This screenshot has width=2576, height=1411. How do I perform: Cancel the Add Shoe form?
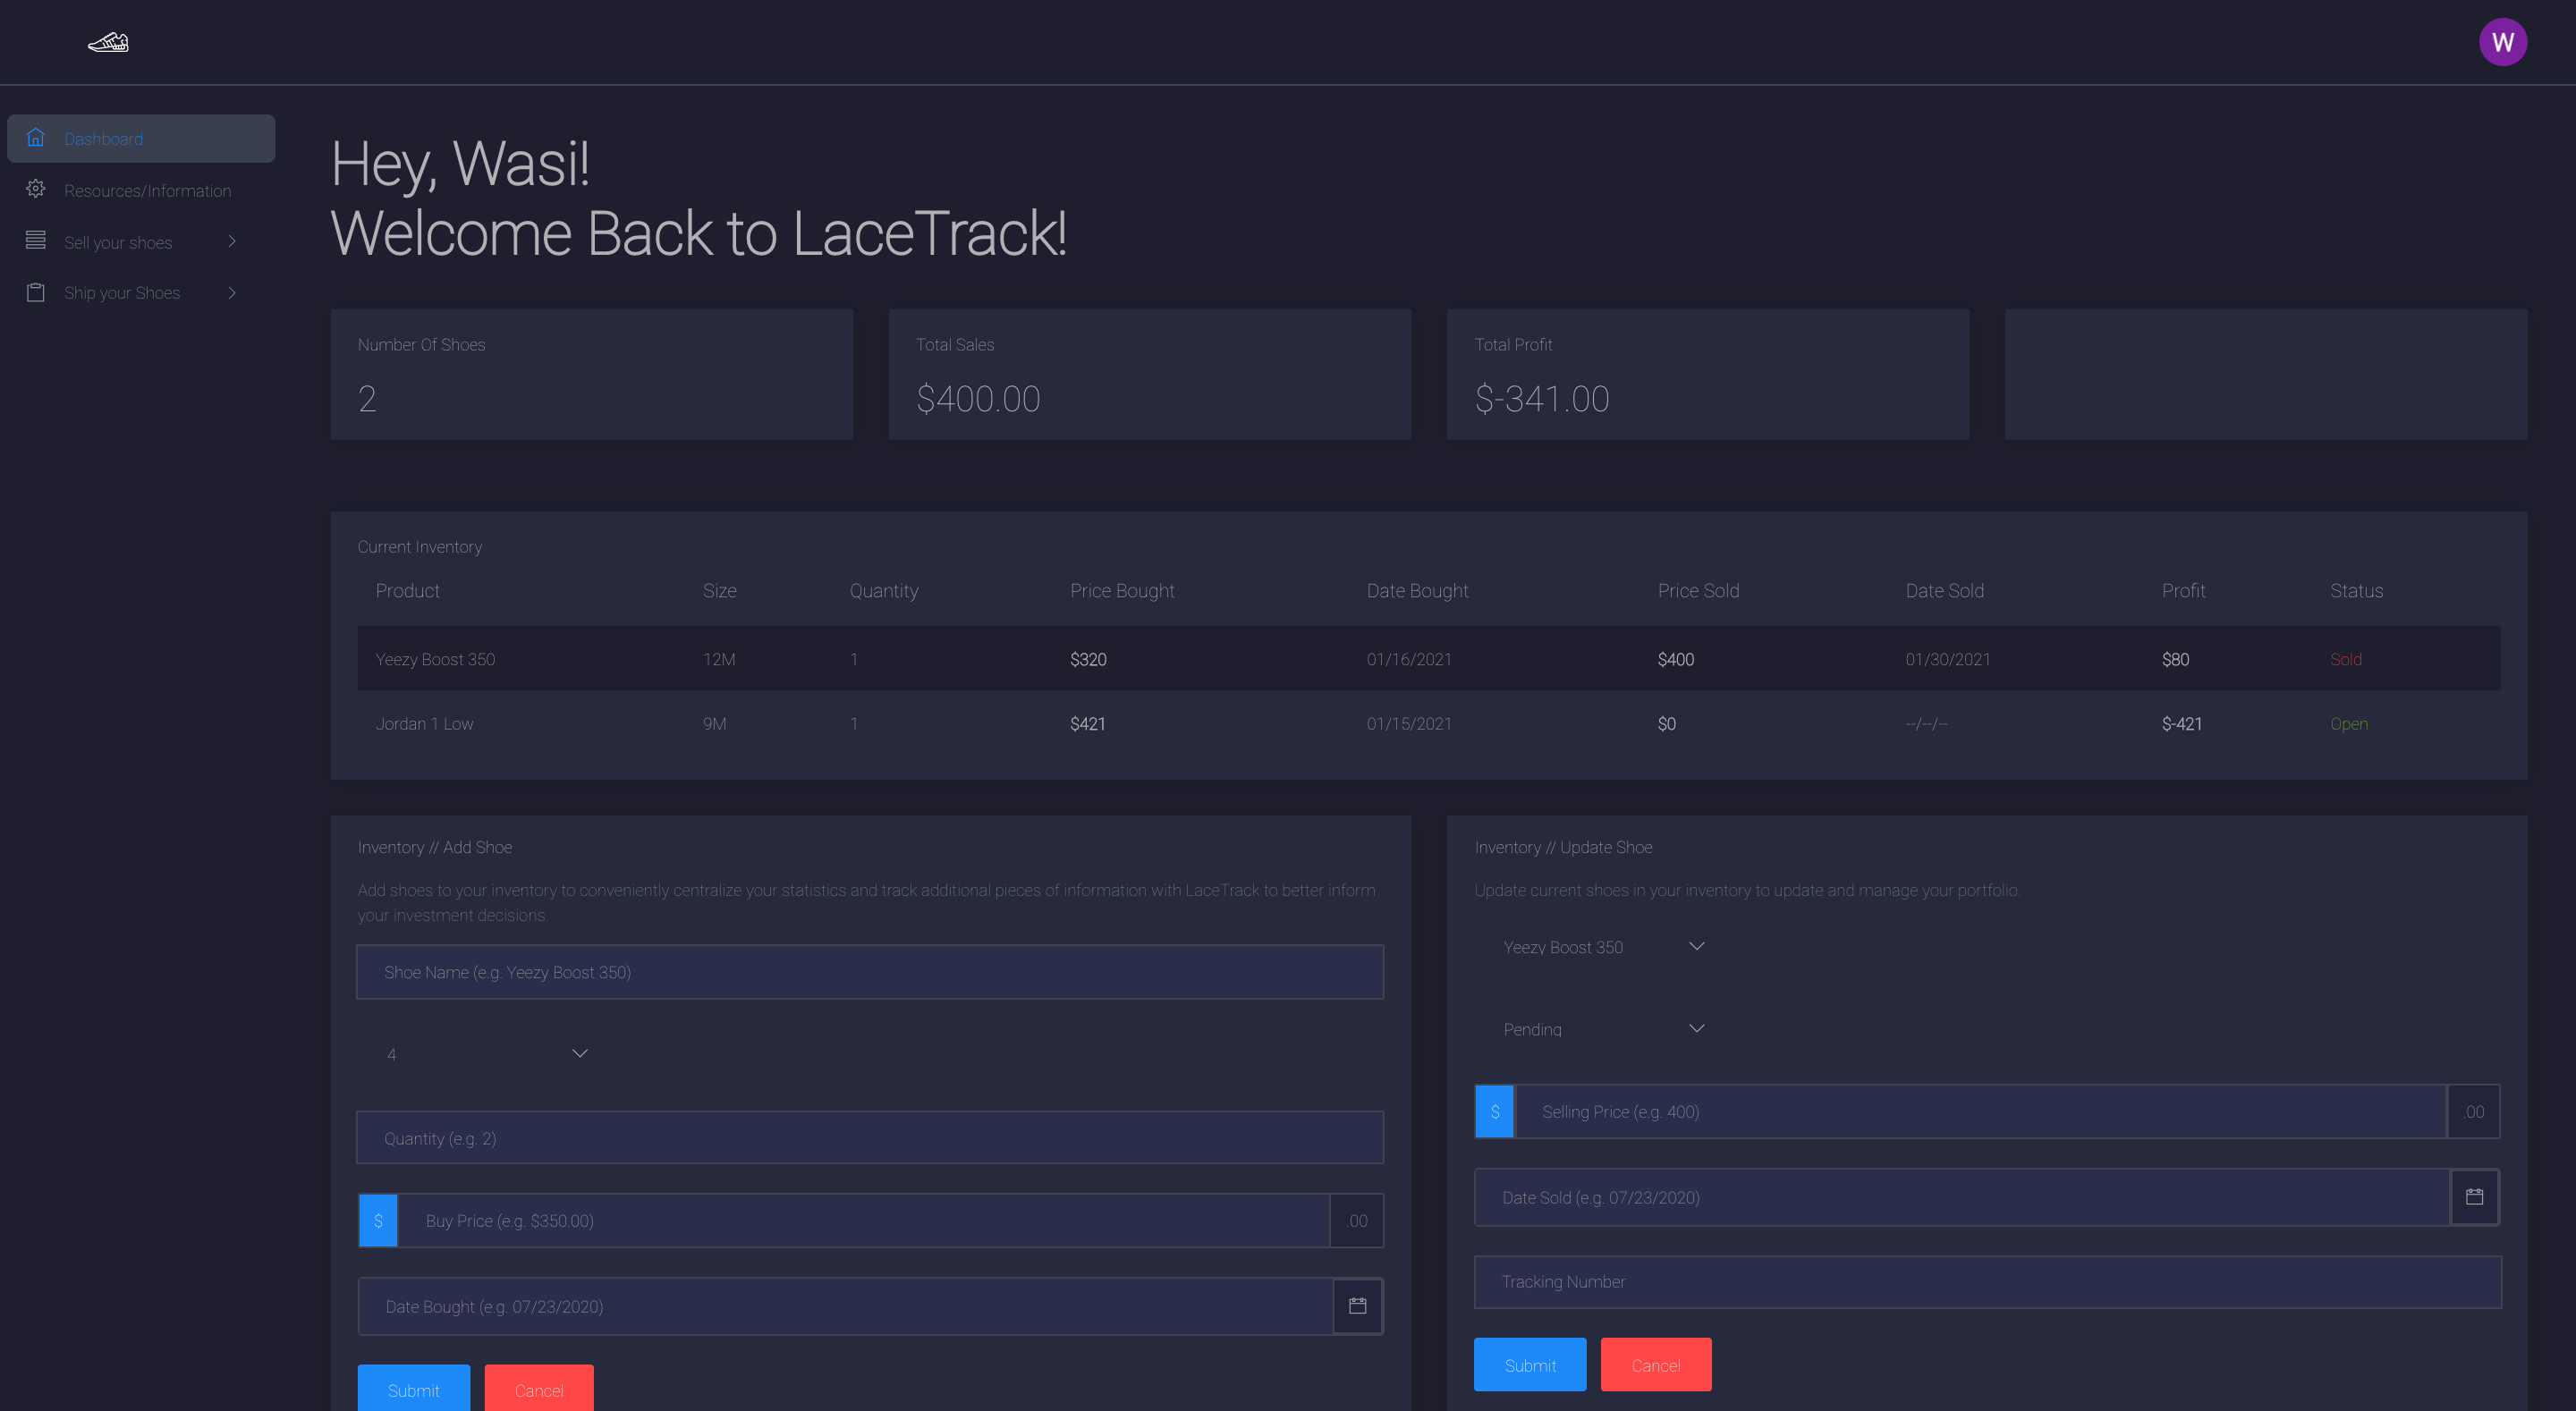tap(538, 1390)
